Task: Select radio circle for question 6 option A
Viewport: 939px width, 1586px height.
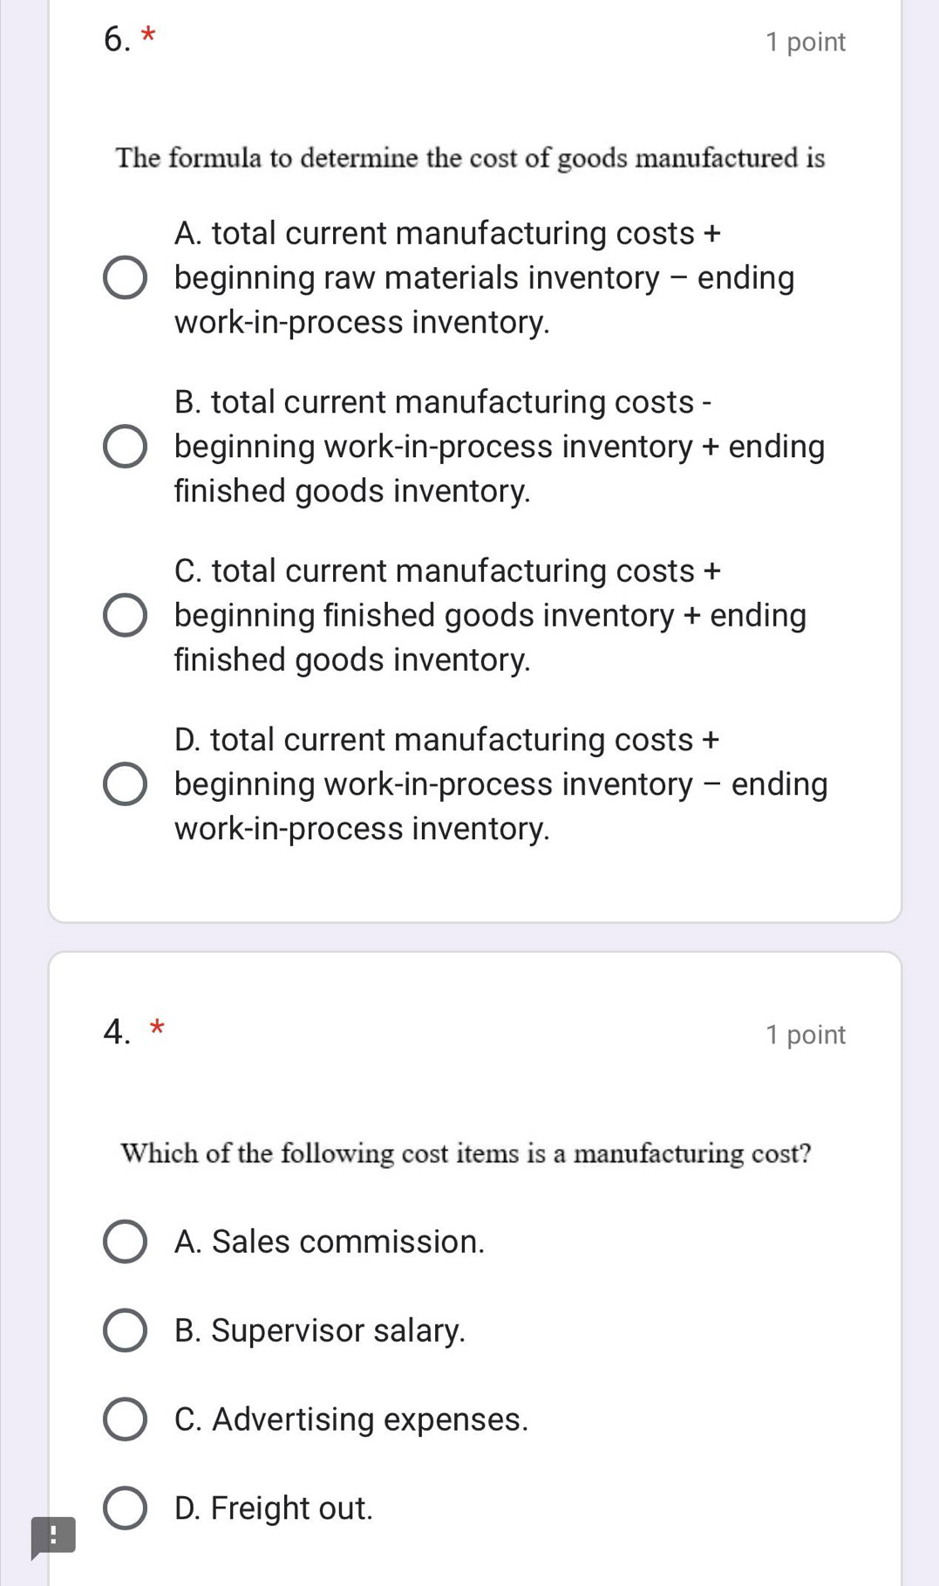Action: [x=125, y=278]
